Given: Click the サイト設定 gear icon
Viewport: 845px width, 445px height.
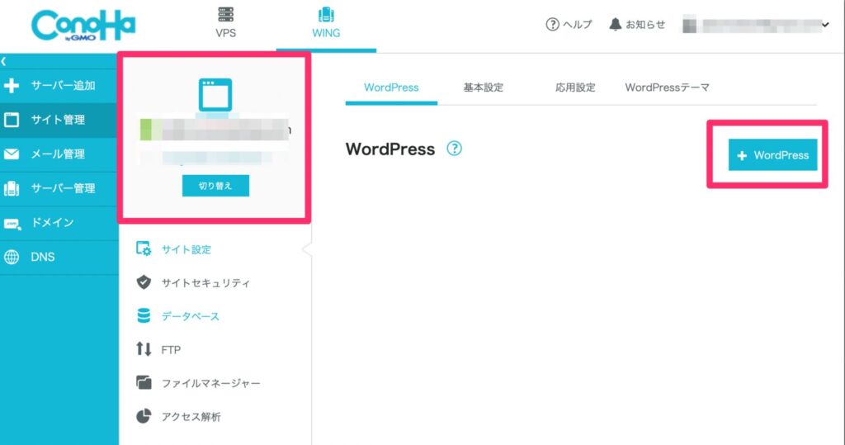Looking at the screenshot, I should pos(144,249).
